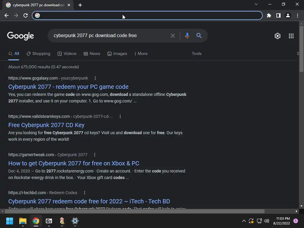
Task: Focus the Chrome address bar
Action: 147,15
